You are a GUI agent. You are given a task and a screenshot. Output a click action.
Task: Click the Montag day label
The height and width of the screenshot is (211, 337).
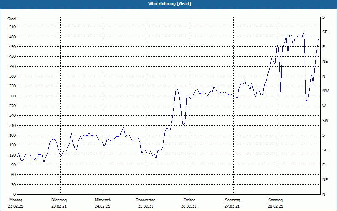click(16, 200)
